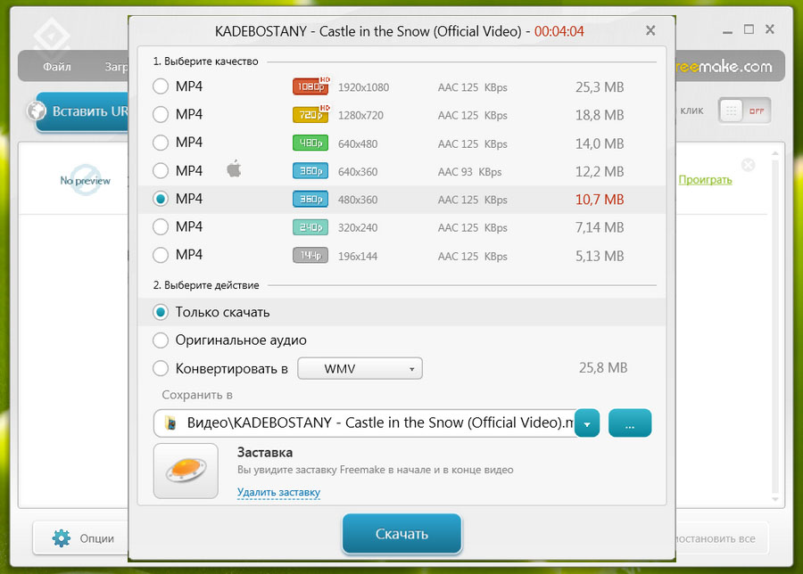
Task: Click the 'Проиграть' link in the main window
Action: click(x=705, y=180)
